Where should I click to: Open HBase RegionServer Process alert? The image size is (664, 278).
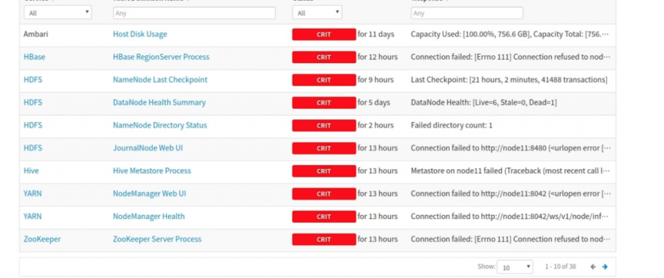(161, 57)
